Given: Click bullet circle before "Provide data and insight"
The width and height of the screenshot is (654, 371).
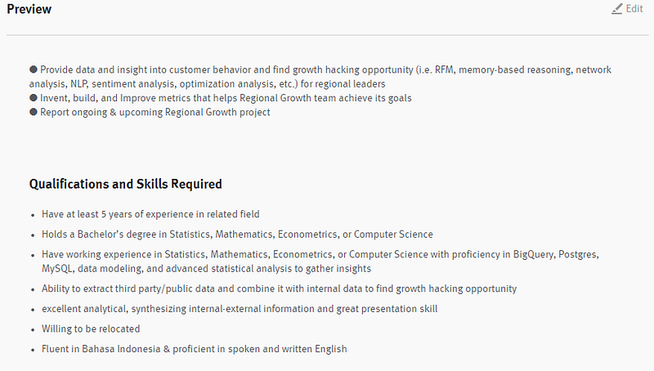Looking at the screenshot, I should pyautogui.click(x=34, y=70).
